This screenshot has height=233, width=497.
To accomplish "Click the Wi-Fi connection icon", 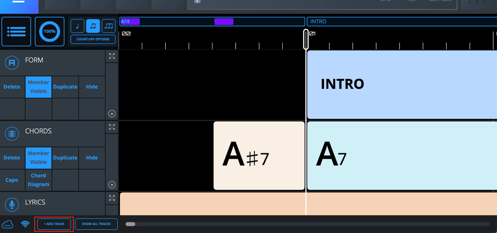I will [x=25, y=224].
